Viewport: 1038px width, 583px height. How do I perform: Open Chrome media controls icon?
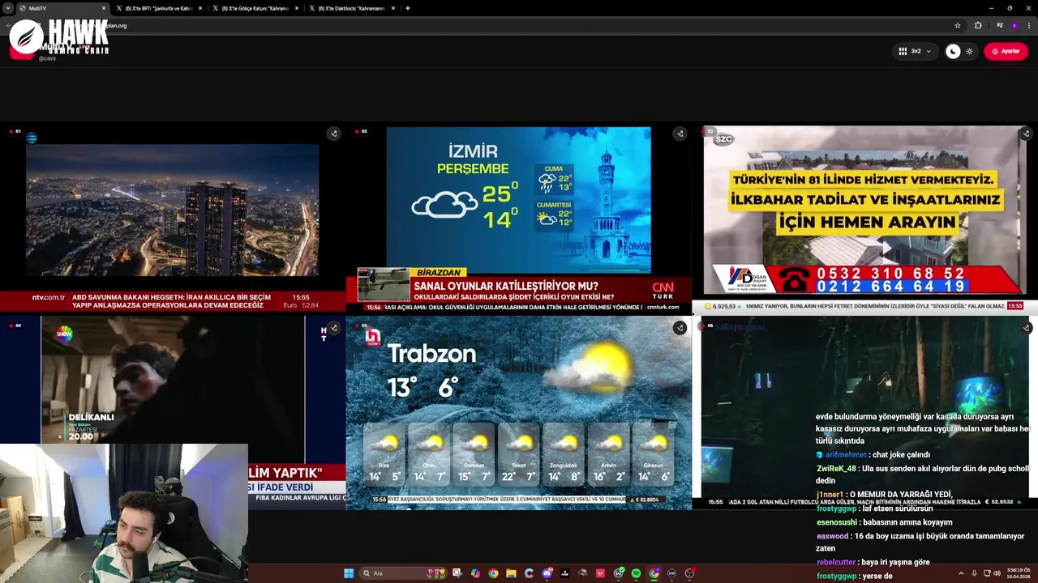tap(999, 25)
